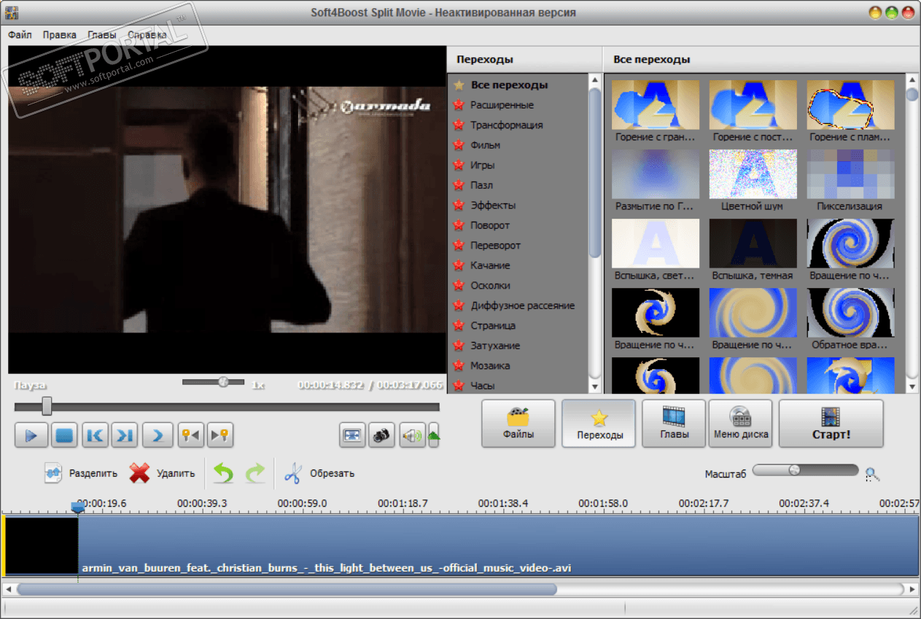Go to previous key marker button
The height and width of the screenshot is (619, 921).
pos(190,435)
